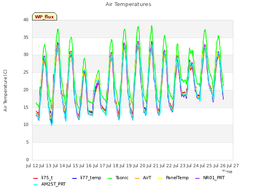Click the 25 y-axis tick label
This screenshot has width=257, height=192.
click(x=26, y=72)
